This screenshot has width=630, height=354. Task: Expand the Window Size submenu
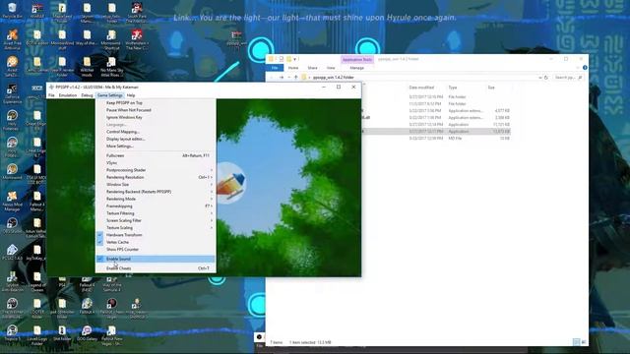pos(156,184)
